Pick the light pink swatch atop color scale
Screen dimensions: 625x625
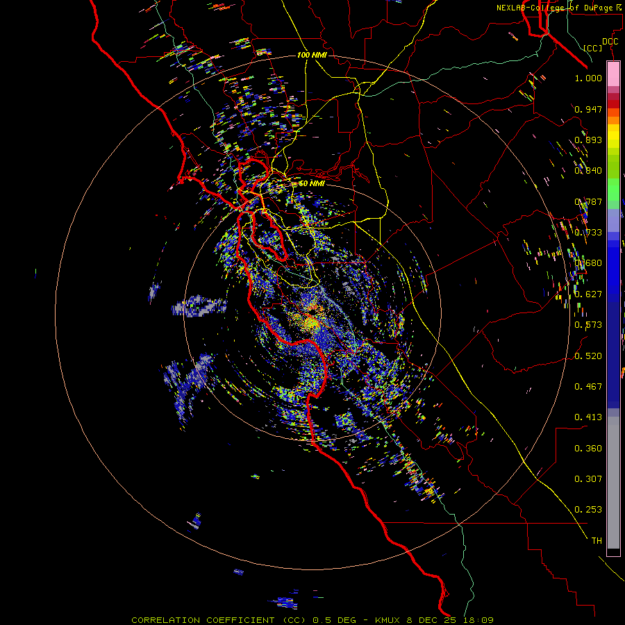(x=613, y=74)
